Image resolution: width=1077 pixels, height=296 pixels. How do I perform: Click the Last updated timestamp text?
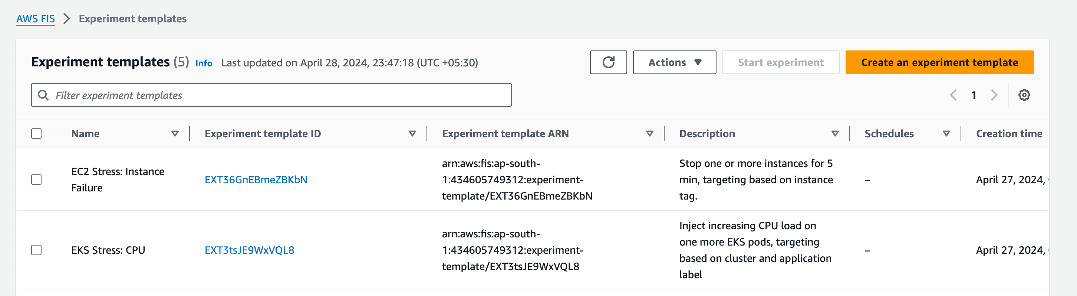(349, 63)
